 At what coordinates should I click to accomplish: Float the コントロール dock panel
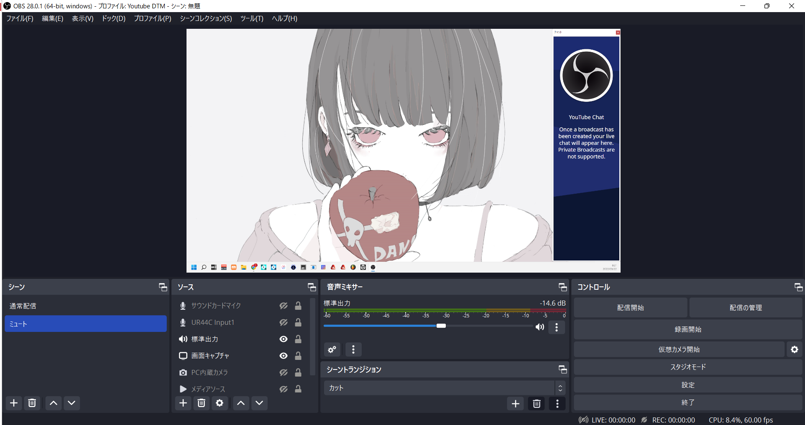[799, 287]
